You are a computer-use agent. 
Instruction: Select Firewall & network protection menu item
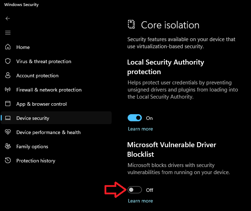coord(49,90)
